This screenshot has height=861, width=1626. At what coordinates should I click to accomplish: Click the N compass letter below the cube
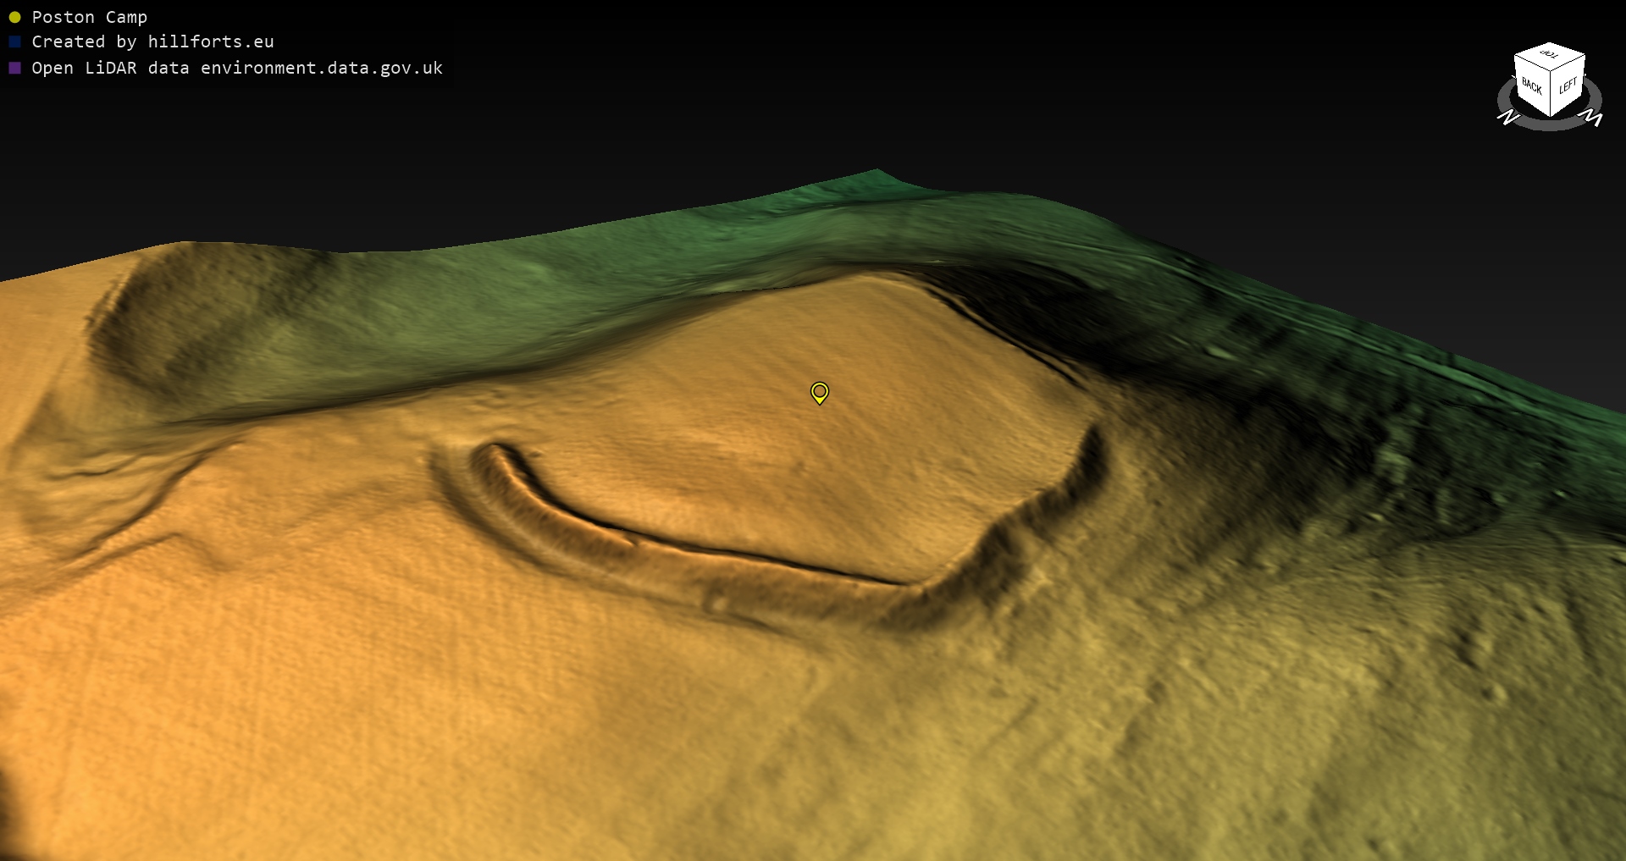1508,119
